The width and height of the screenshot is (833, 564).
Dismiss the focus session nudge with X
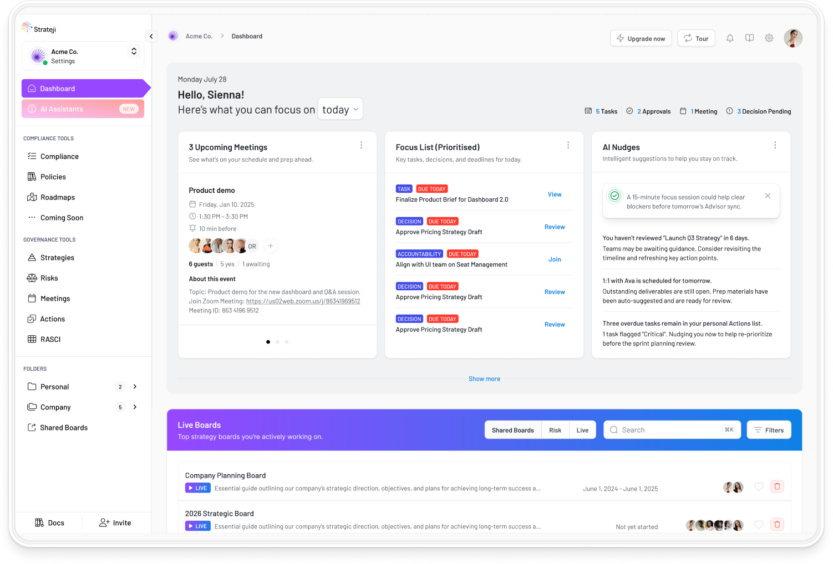tap(768, 196)
